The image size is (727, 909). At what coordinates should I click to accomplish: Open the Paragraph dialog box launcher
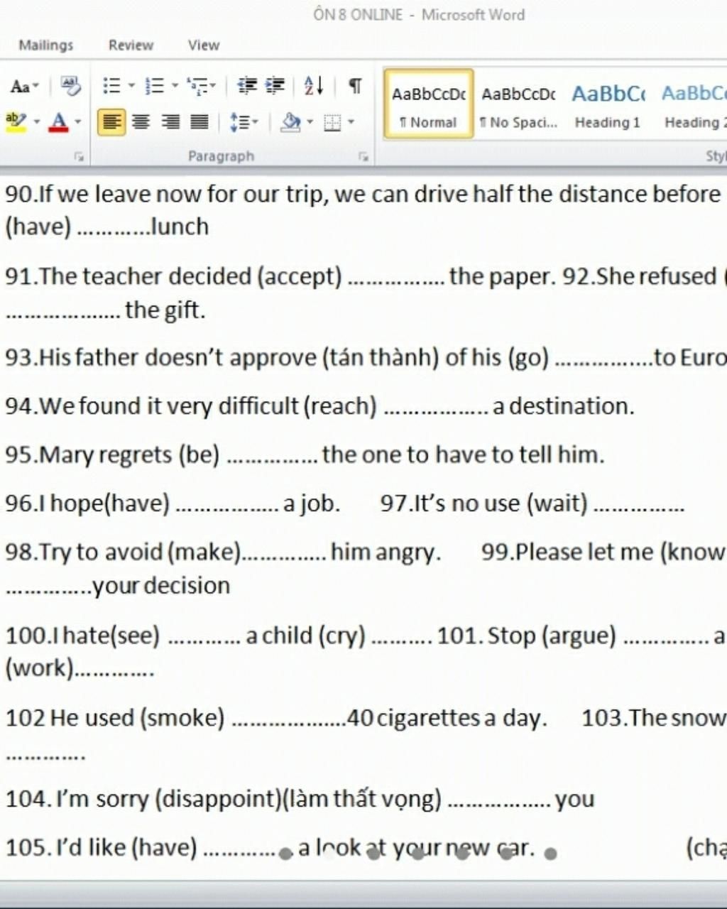[x=363, y=156]
